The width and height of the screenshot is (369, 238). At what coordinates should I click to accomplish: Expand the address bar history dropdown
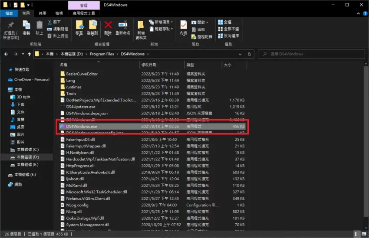[x=240, y=54]
